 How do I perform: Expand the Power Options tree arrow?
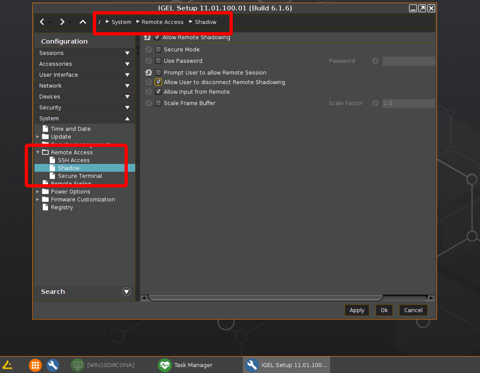[x=38, y=192]
